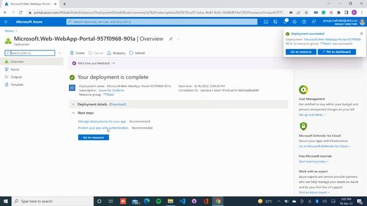The width and height of the screenshot is (367, 206).
Task: Click Redeploy in the toolbar
Action: click(116, 53)
